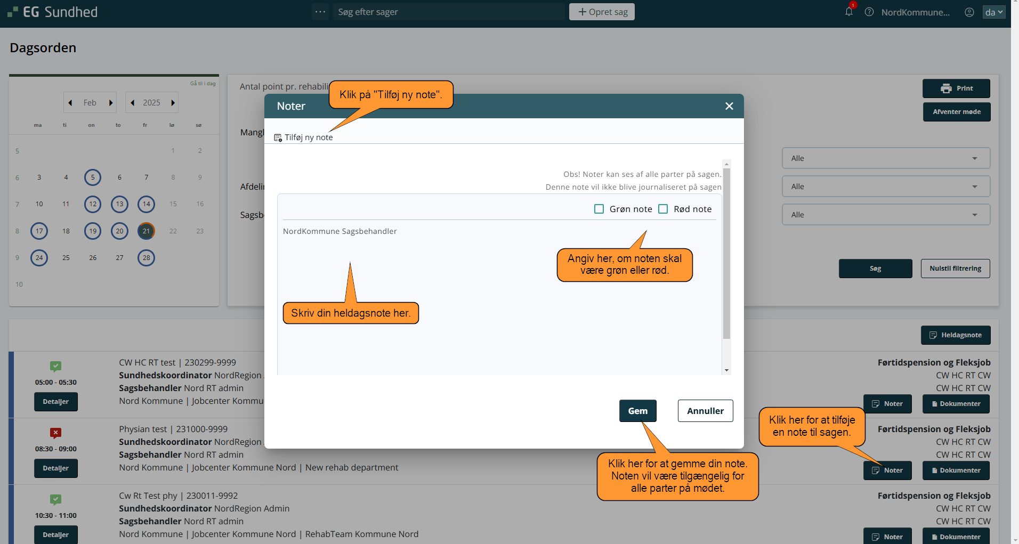This screenshot has height=544, width=1019.
Task: Type in the Søg efter sager field
Action: coord(448,12)
